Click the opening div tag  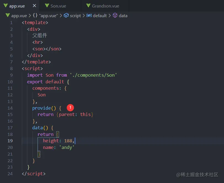tap(34, 29)
